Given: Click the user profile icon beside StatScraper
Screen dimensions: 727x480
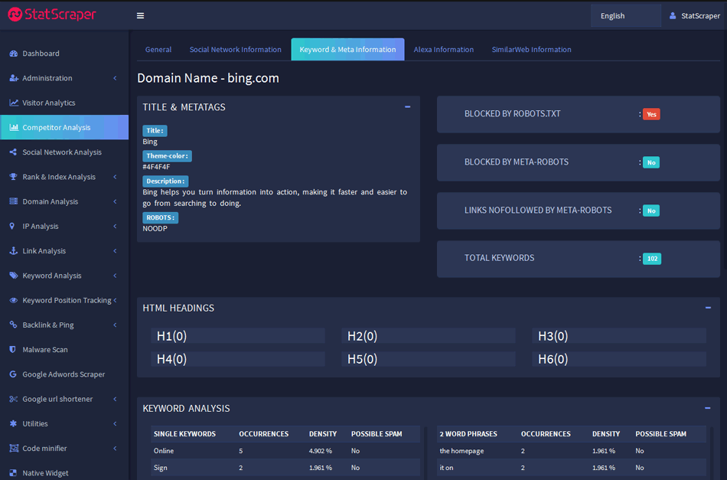Looking at the screenshot, I should pyautogui.click(x=673, y=16).
